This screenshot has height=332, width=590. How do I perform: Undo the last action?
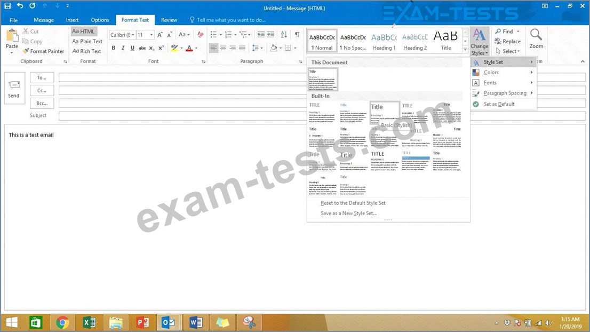click(20, 6)
